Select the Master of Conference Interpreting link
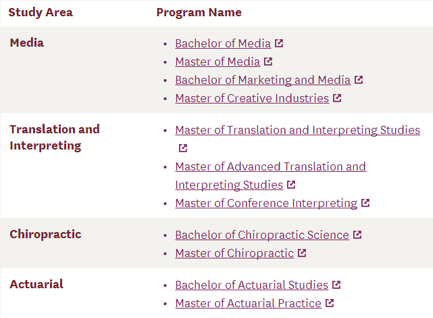Viewport: 433px width, 318px height. click(266, 203)
